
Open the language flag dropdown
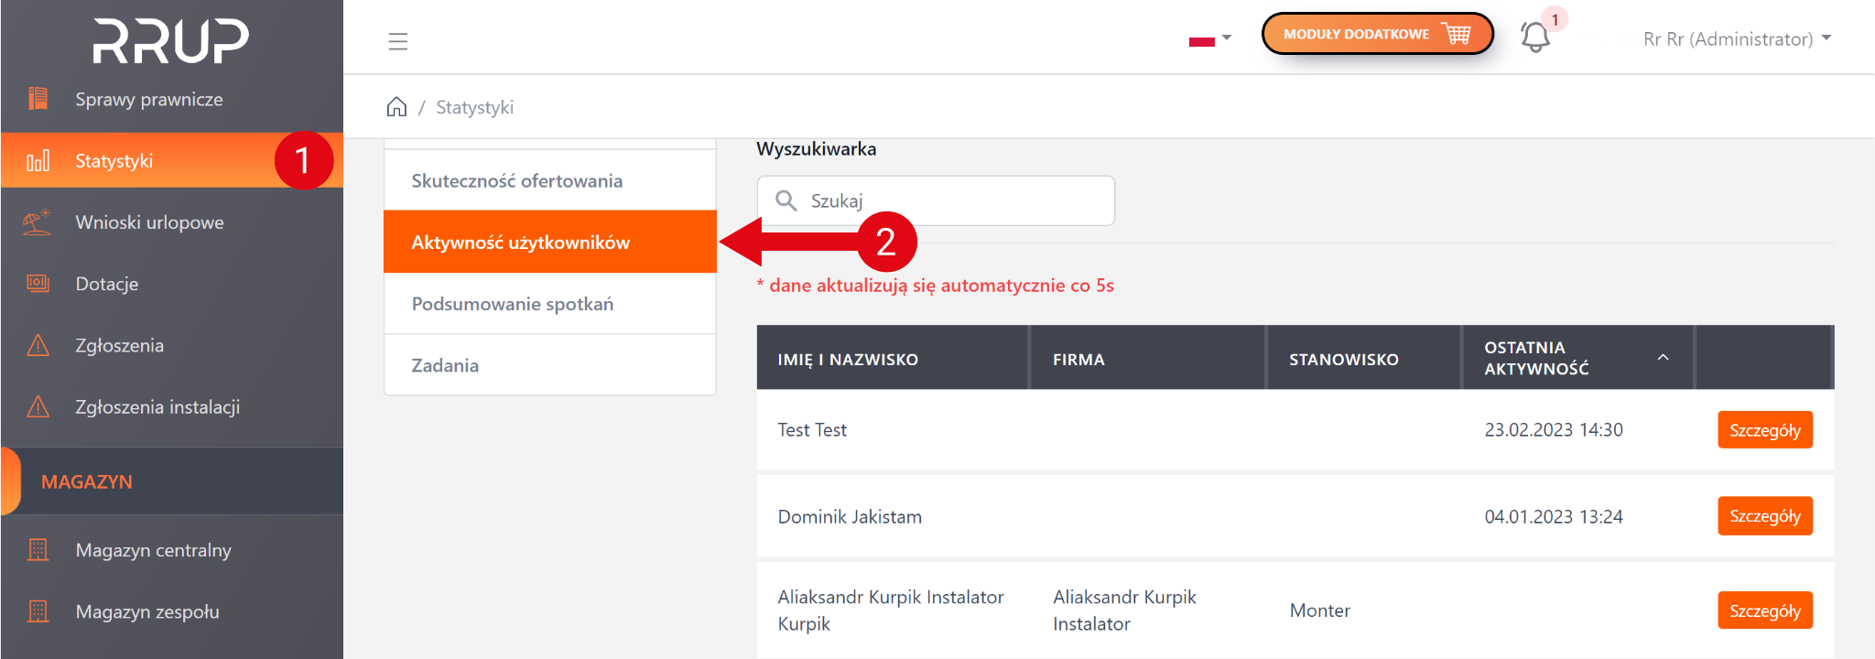point(1209,39)
